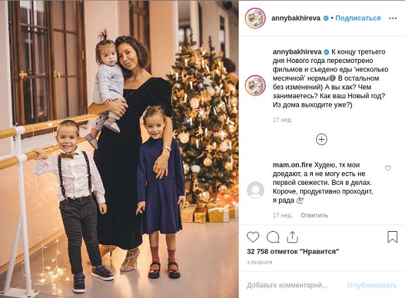Save post with bookmark icon
Image resolution: width=405 pixels, height=298 pixels.
pyautogui.click(x=392, y=236)
